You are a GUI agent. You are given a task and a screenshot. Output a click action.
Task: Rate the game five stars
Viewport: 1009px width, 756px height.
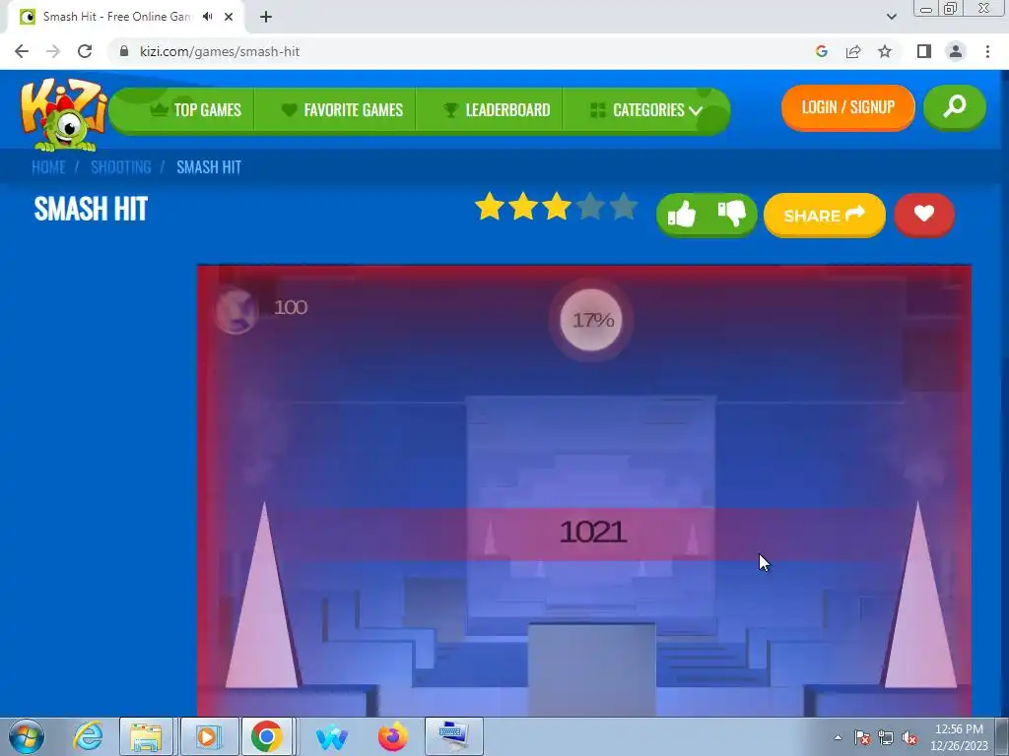pyautogui.click(x=624, y=207)
